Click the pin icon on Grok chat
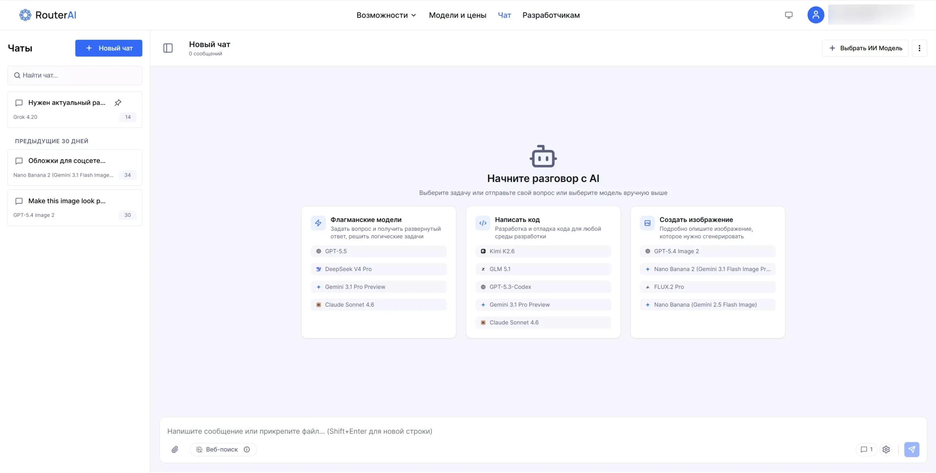This screenshot has height=473, width=936. pyautogui.click(x=118, y=103)
